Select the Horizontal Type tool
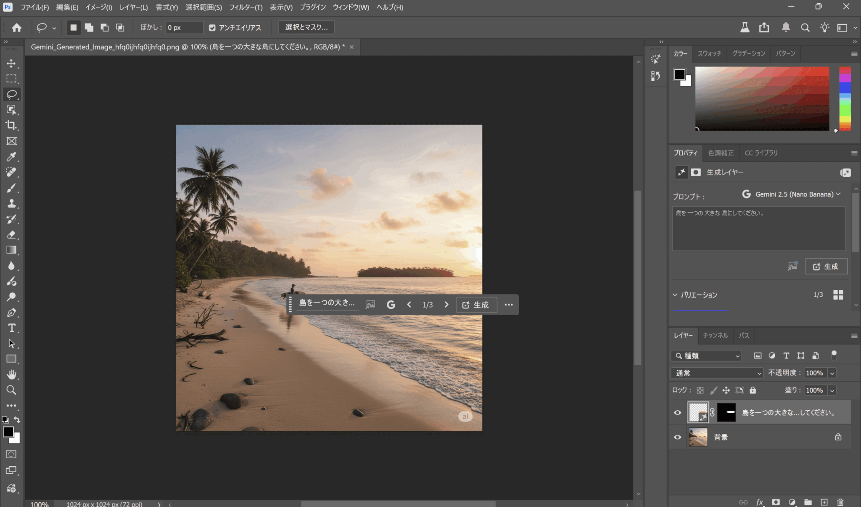The height and width of the screenshot is (507, 861). pyautogui.click(x=11, y=328)
